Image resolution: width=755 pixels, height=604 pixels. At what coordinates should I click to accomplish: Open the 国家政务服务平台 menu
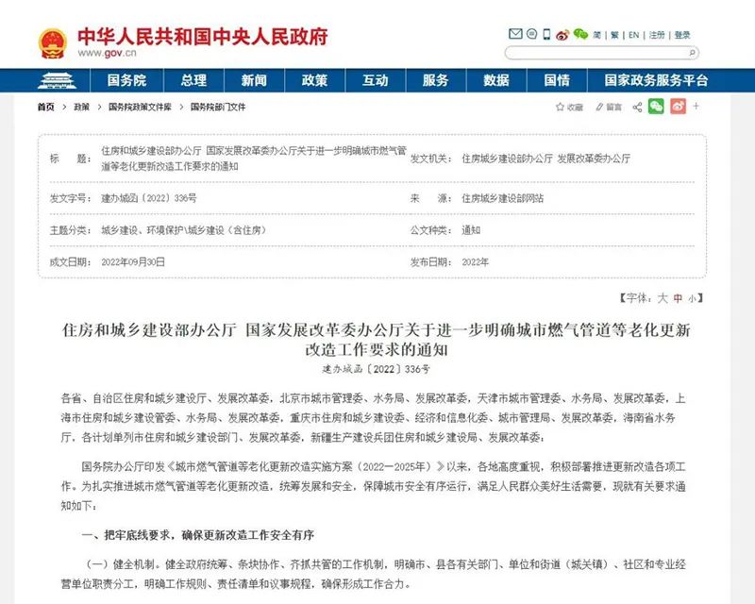[656, 80]
